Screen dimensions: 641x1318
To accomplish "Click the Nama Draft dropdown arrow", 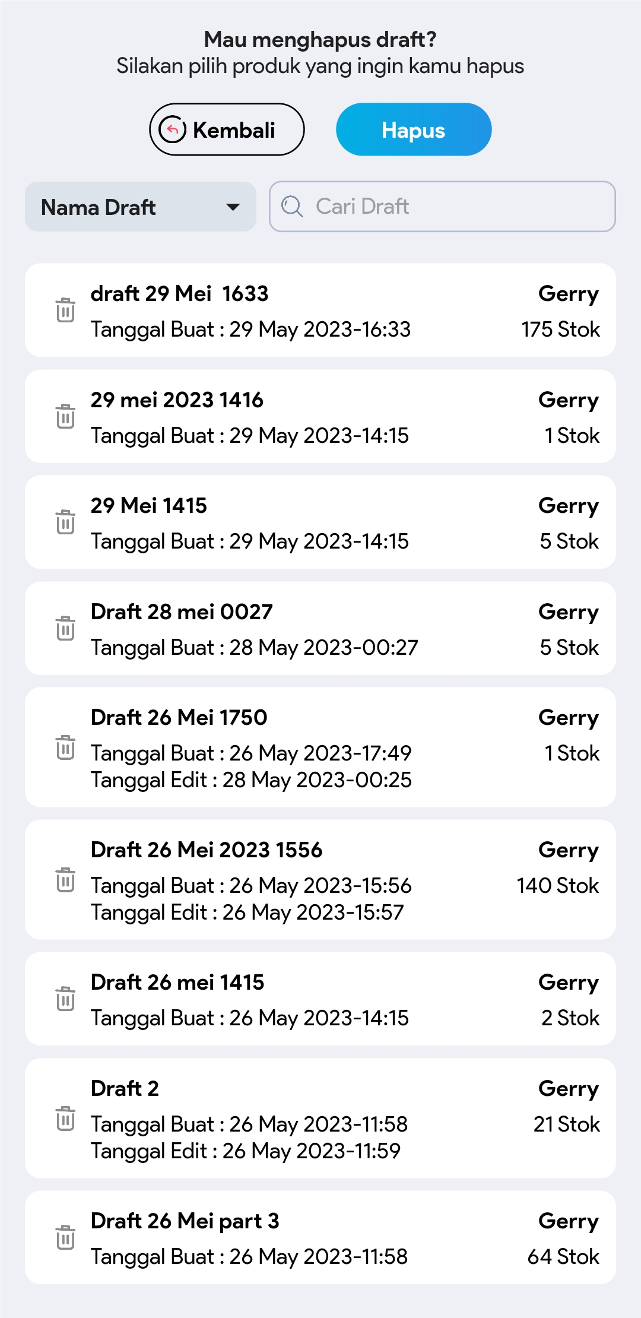I will click(233, 207).
